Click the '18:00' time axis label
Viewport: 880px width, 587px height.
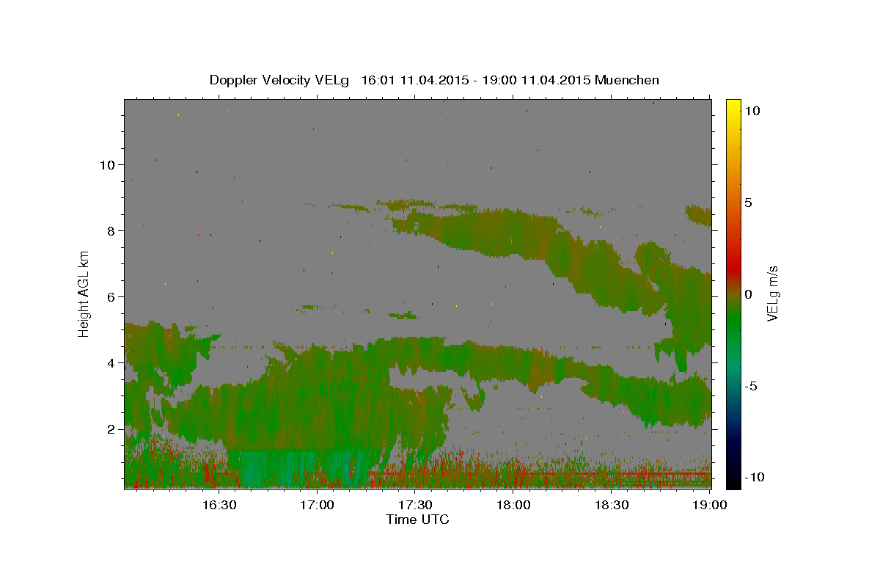pyautogui.click(x=513, y=505)
